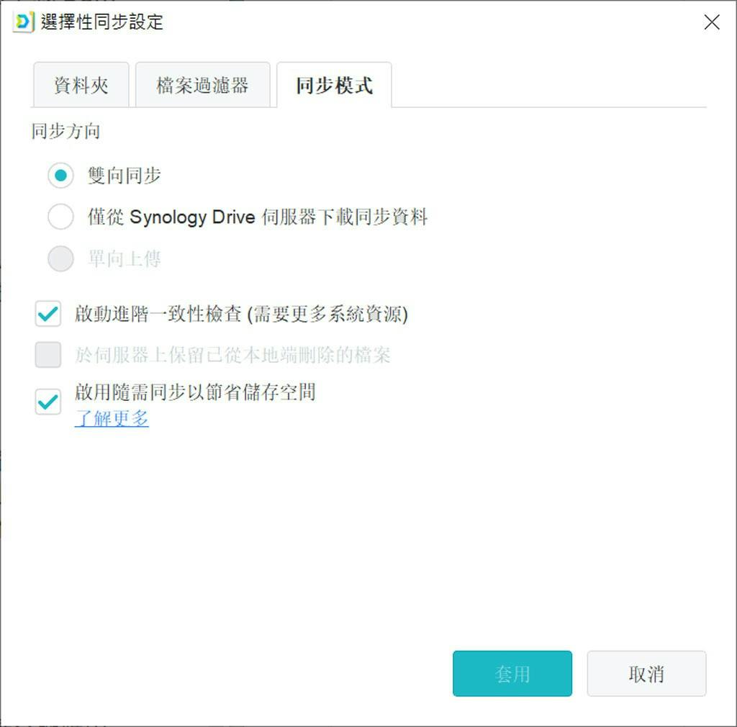The width and height of the screenshot is (737, 727).
Task: Select the 單向上傳 radio button
Action: (60, 258)
